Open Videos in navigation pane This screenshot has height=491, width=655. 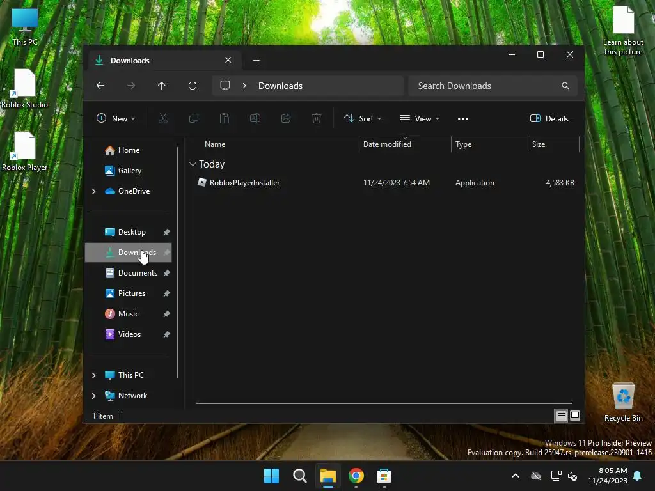coord(129,334)
